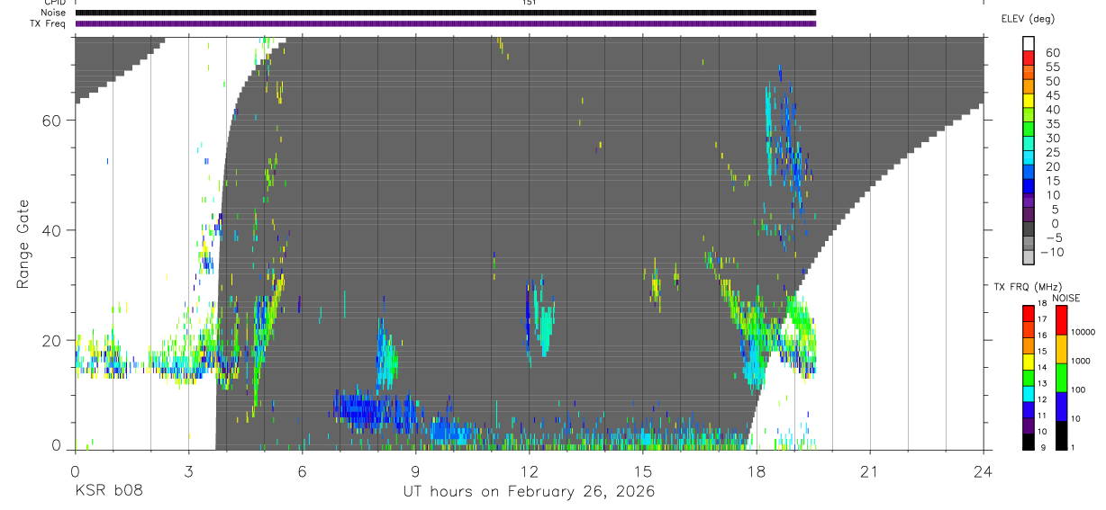Select the blue block in the NOISE legend
Screen dimensions: 1106x510
1061,407
